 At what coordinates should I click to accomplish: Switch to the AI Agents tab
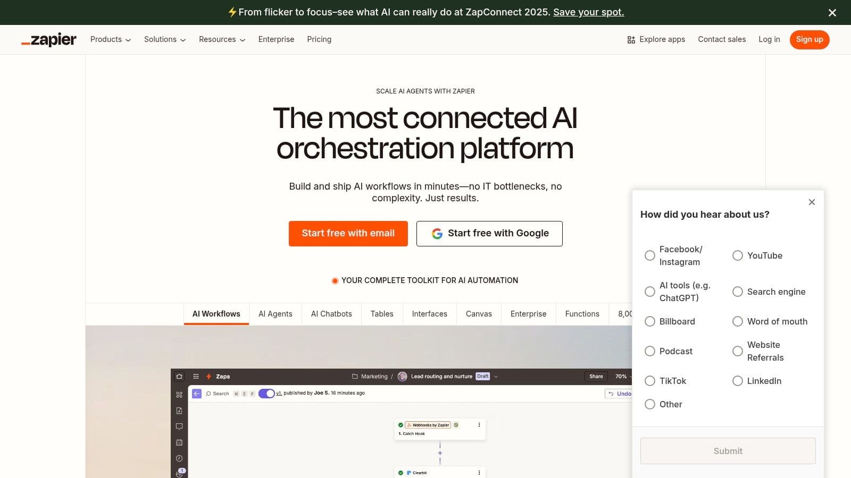click(x=276, y=314)
